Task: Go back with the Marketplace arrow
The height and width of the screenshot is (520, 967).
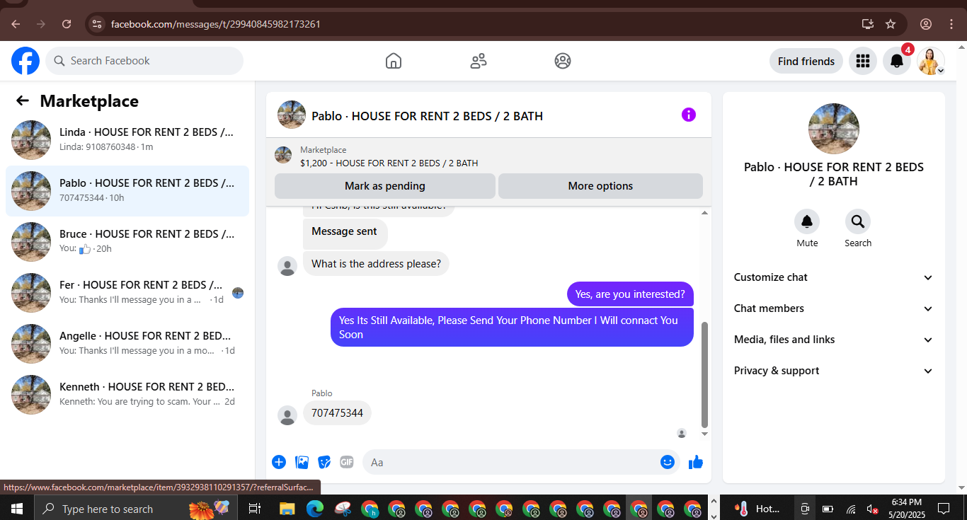Action: [23, 101]
